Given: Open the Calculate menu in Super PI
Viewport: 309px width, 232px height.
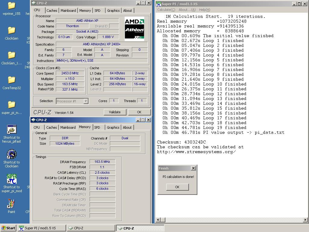Looking at the screenshot, I should 166,10.
